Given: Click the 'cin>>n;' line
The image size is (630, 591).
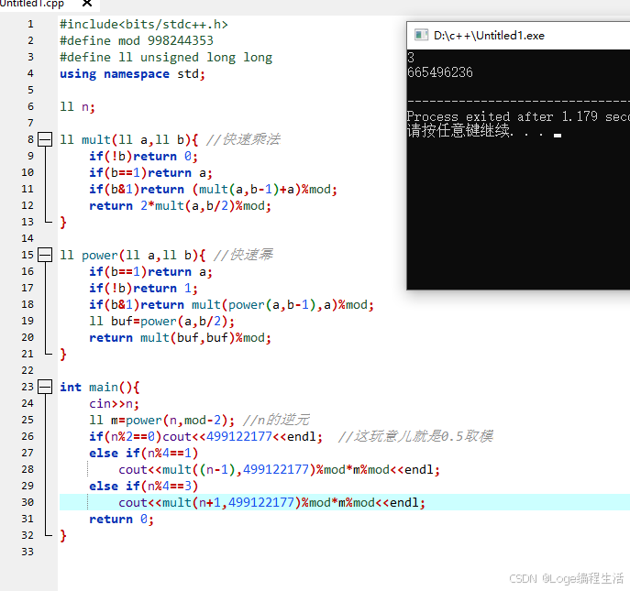Looking at the screenshot, I should pyautogui.click(x=114, y=403).
